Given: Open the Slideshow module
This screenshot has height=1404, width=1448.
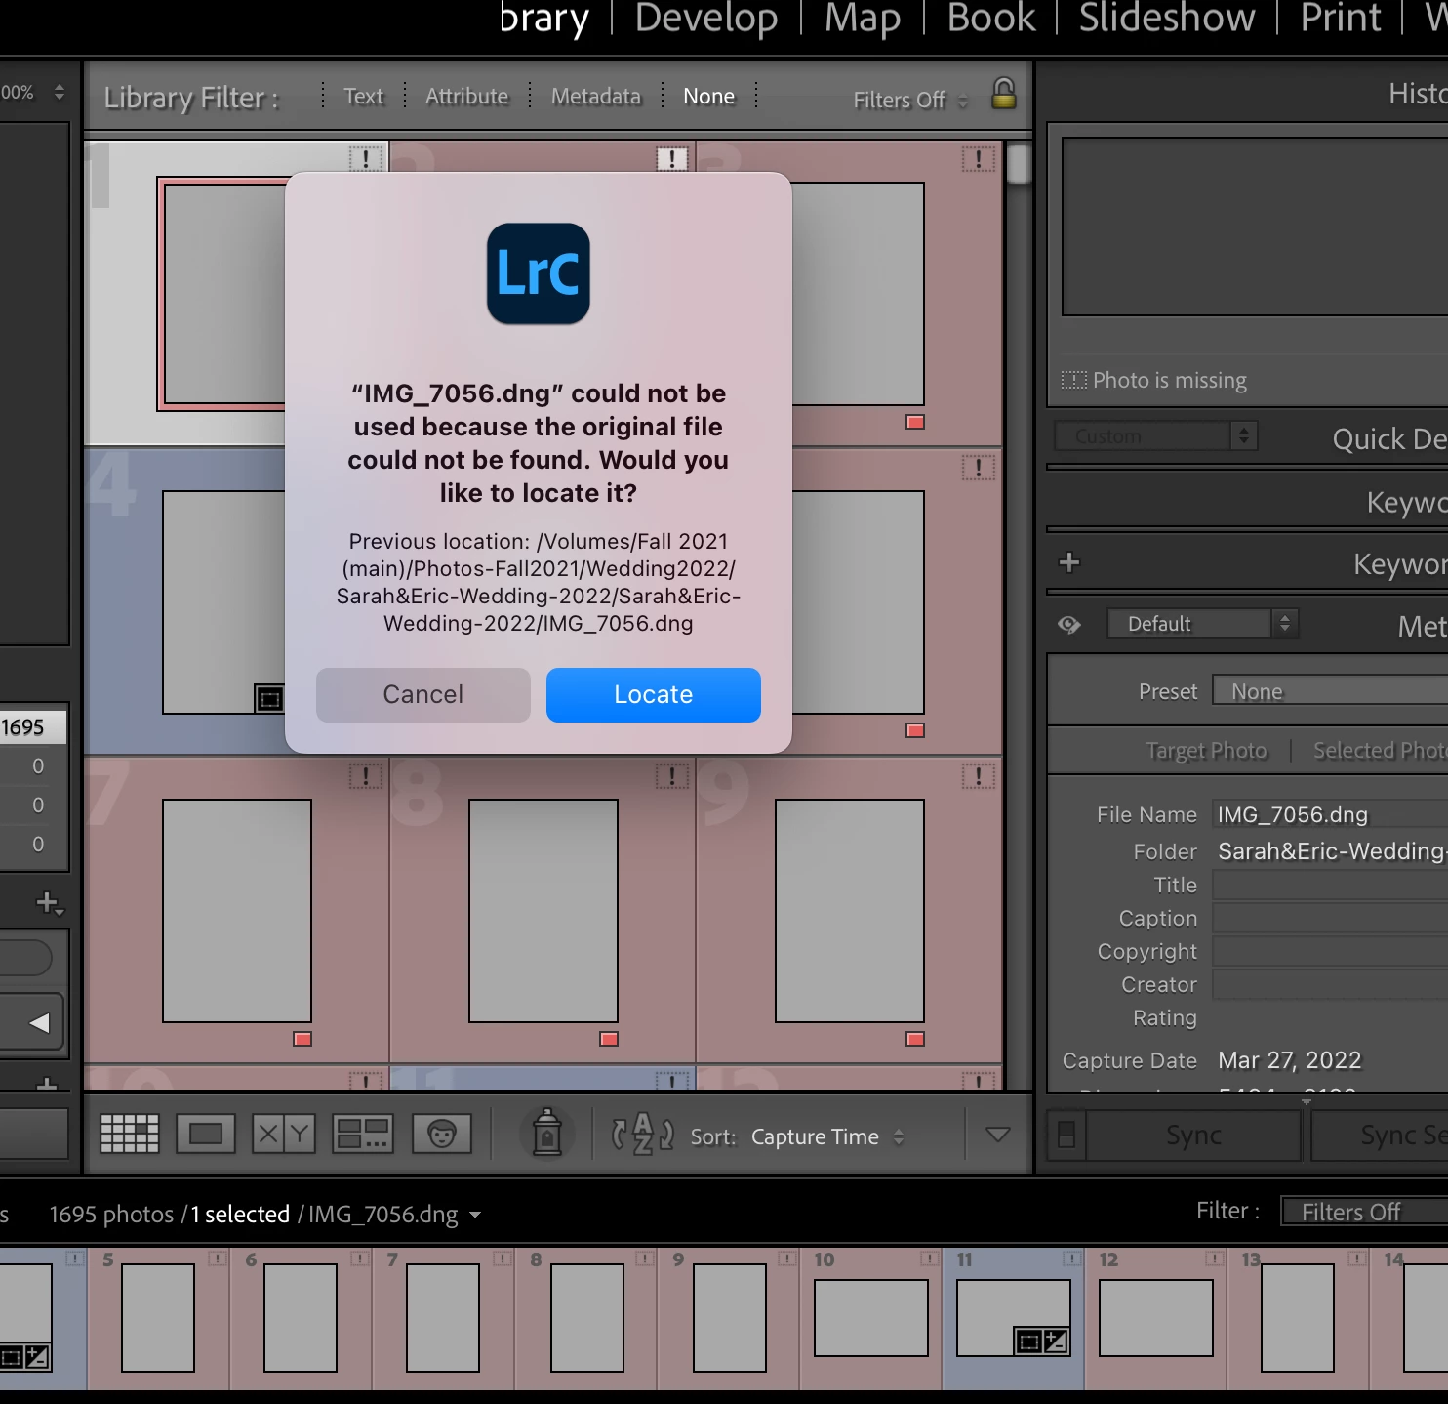Looking at the screenshot, I should point(1167,18).
